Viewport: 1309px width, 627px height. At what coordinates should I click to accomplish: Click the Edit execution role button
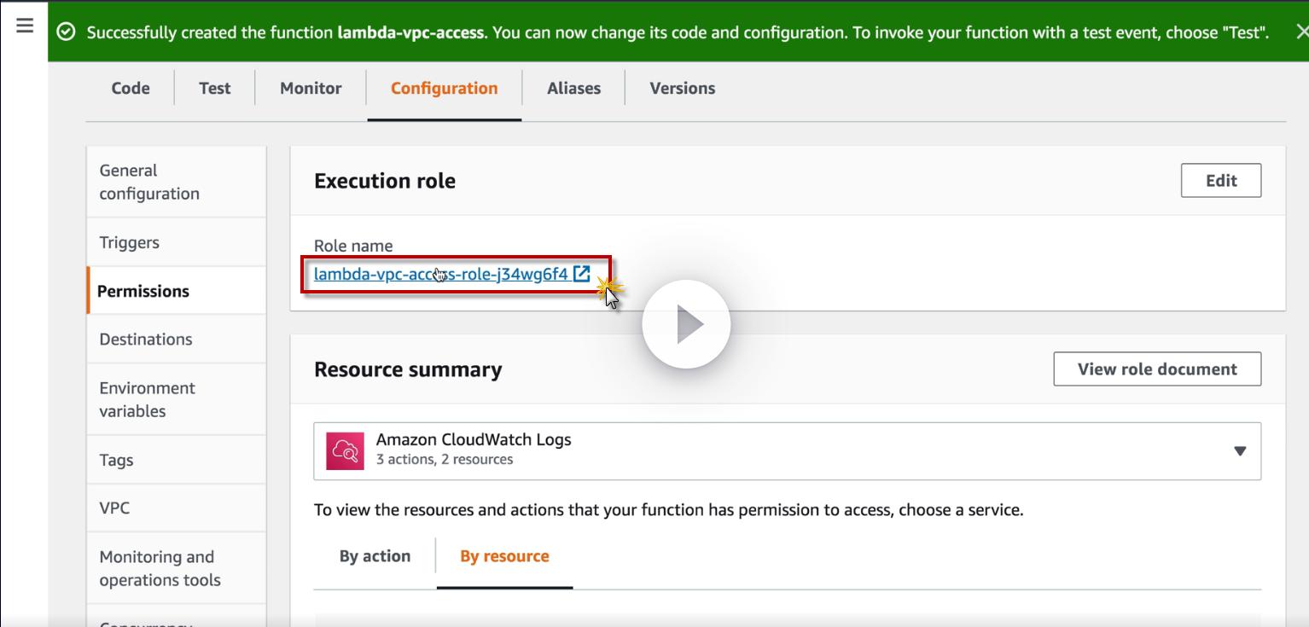click(x=1220, y=181)
